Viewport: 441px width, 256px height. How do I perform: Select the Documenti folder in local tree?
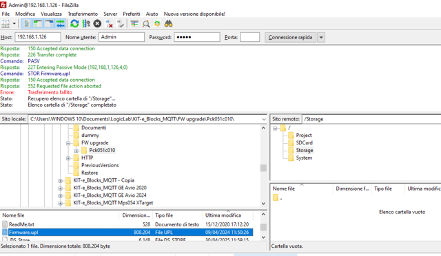(x=94, y=127)
